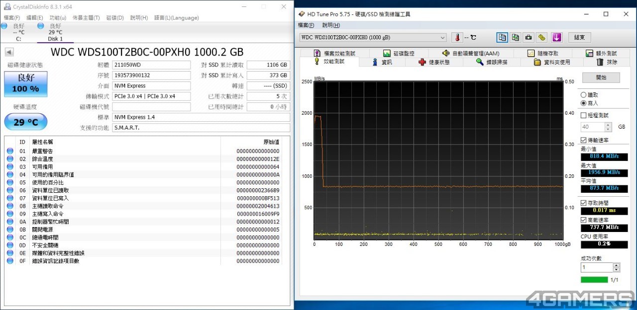Click the status orb for attribute 01 嚴重警告
The width and height of the screenshot is (637, 310).
coord(10,151)
